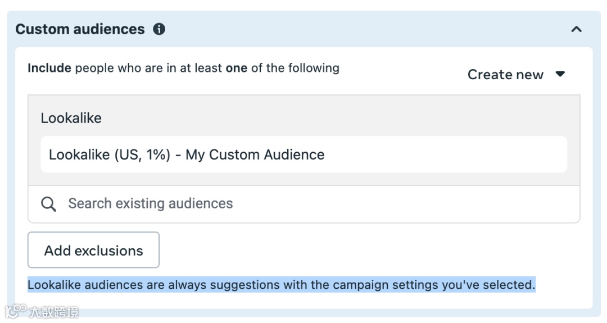
Task: Click the triangle arrow next to Create new
Action: (x=560, y=74)
